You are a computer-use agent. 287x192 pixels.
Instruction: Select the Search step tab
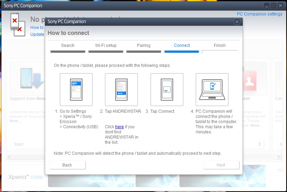click(x=68, y=46)
